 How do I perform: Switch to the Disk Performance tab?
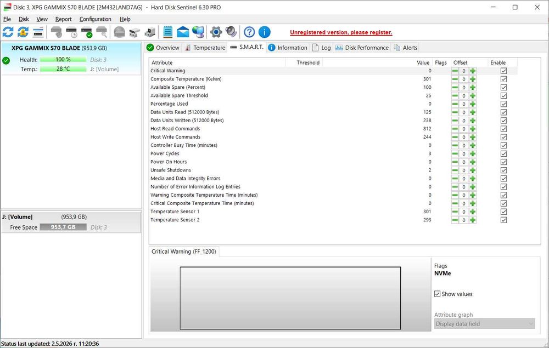tap(362, 48)
